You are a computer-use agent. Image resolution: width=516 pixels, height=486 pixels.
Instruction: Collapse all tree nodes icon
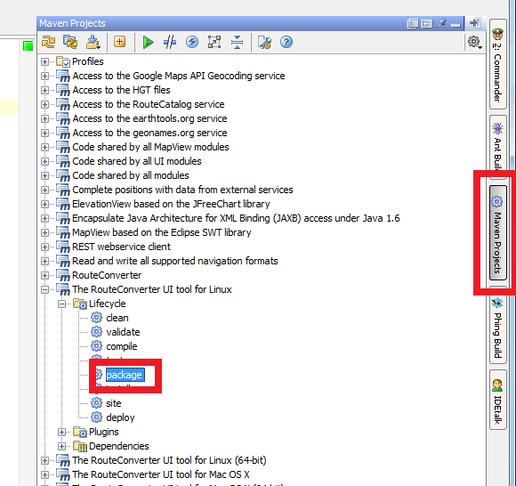237,42
